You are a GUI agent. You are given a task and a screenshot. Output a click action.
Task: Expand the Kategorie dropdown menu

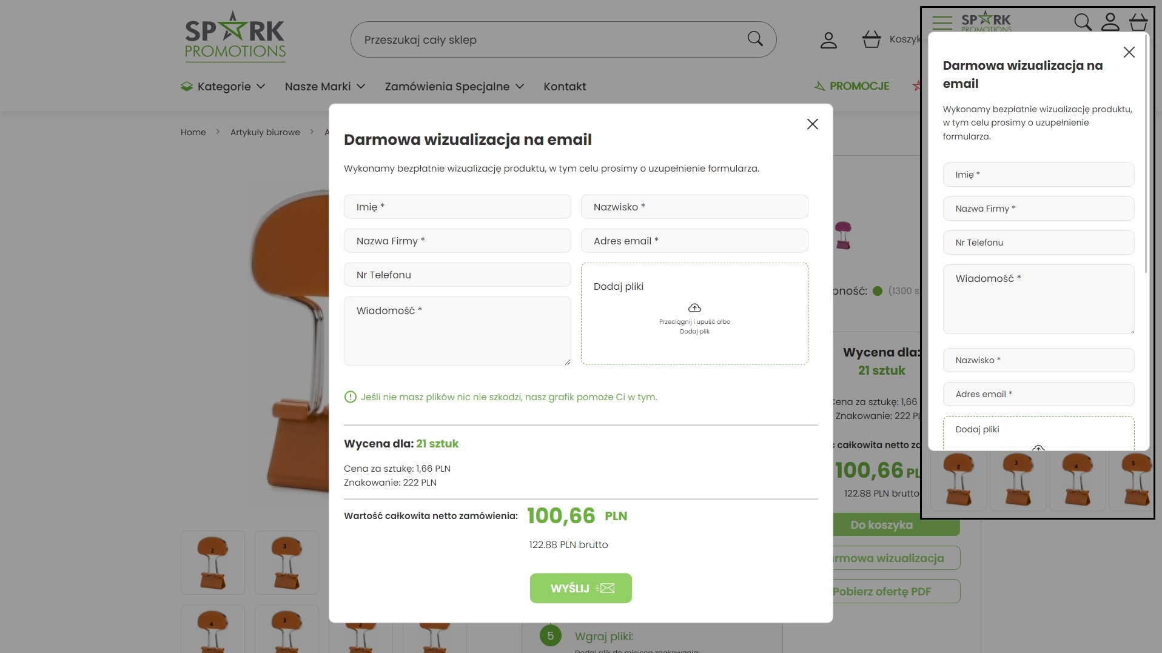(x=223, y=86)
